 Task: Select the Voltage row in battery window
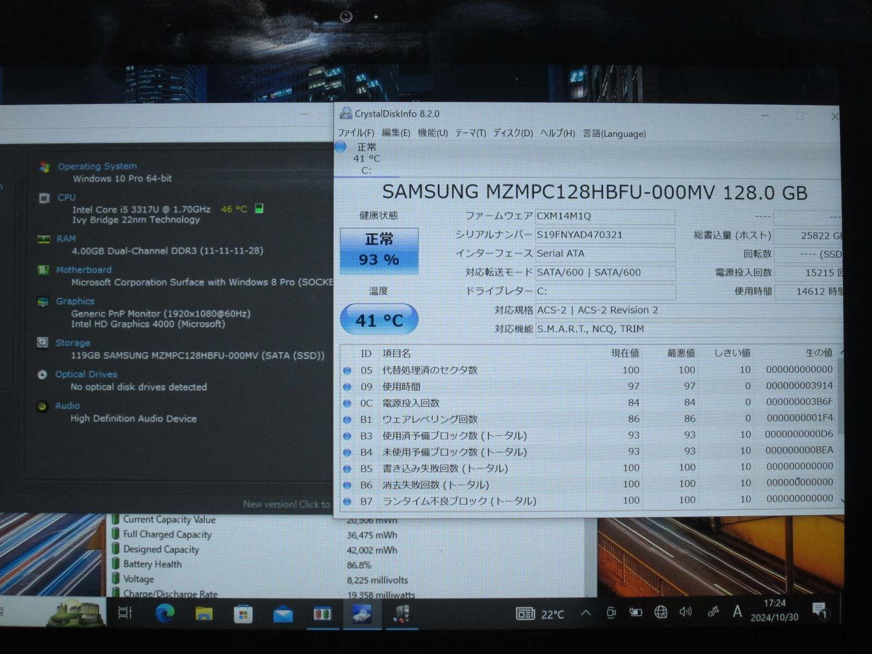pos(349,579)
